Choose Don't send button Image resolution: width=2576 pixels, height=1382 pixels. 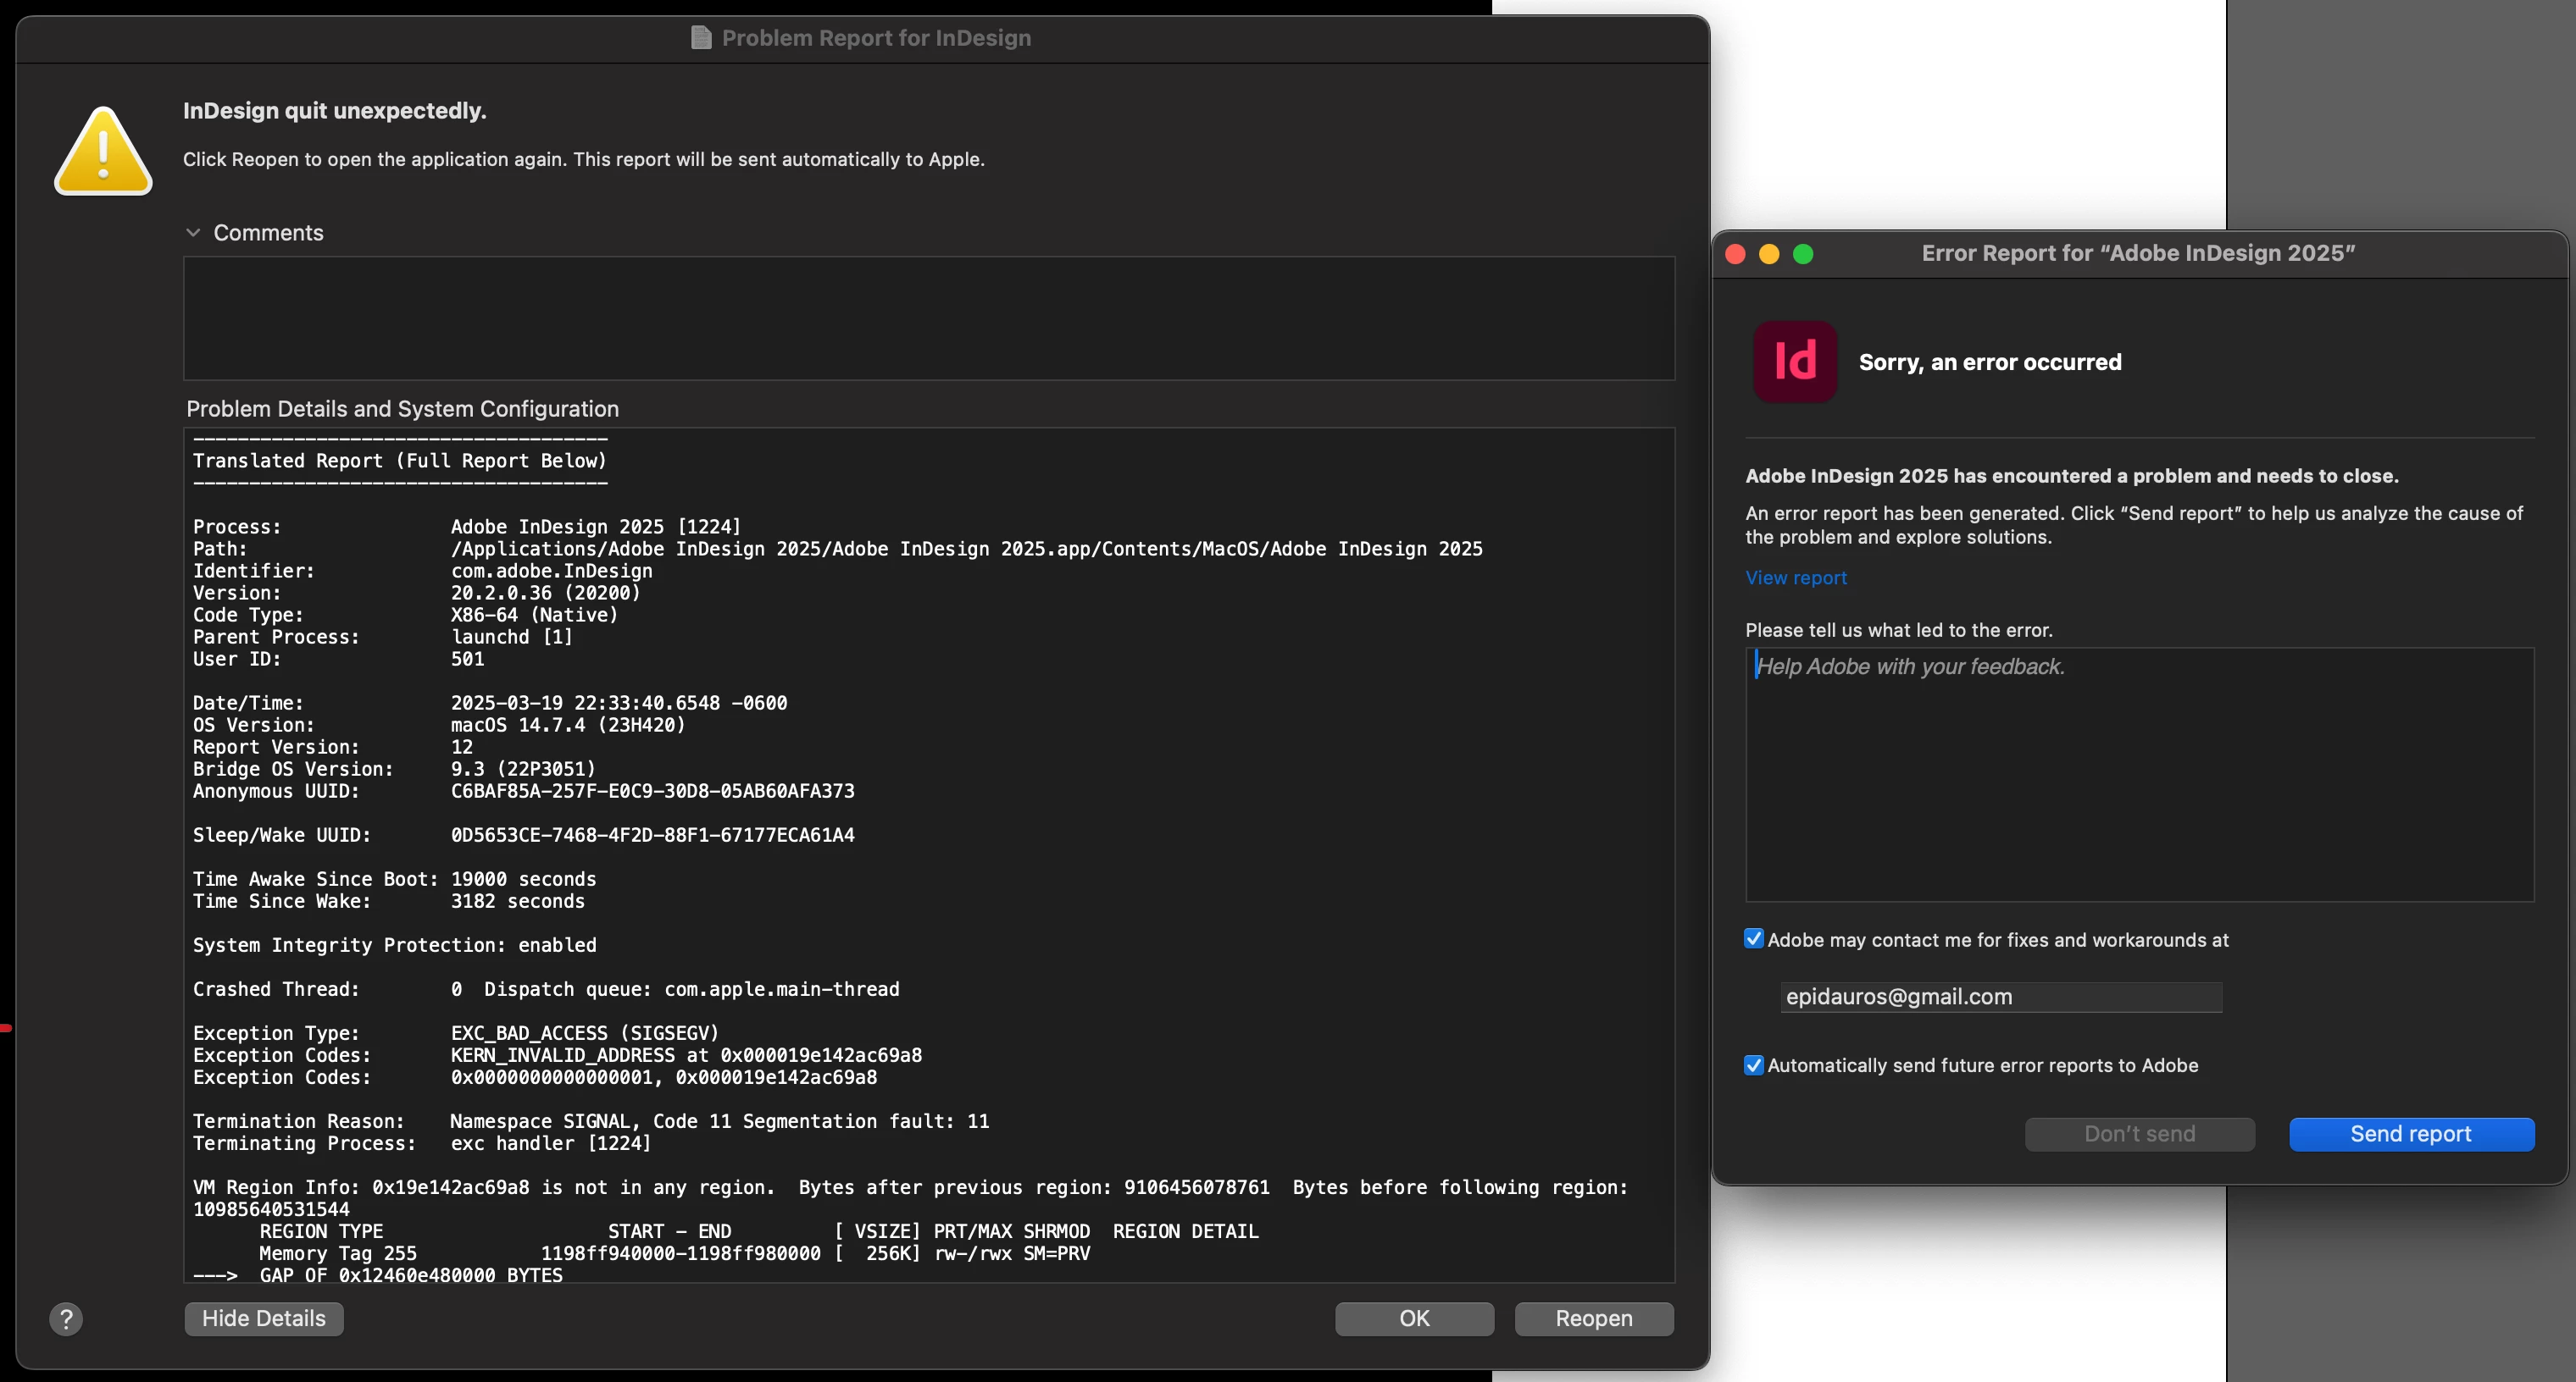point(2139,1134)
